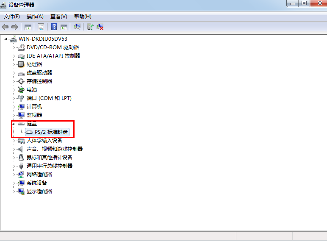This screenshot has height=241, width=327.
Task: Maximize the 设备管理器 window
Action: (304, 3)
